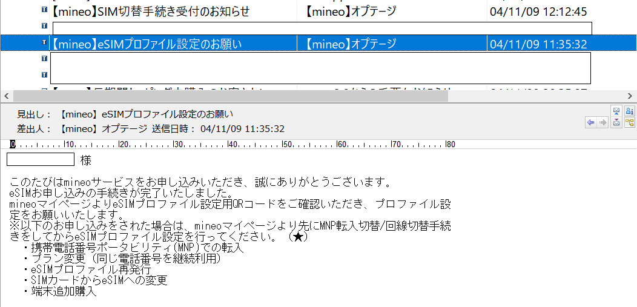The image size is (637, 307).
Task: Click the line mentioning QRコードをご確認いただき
Action: 230,203
